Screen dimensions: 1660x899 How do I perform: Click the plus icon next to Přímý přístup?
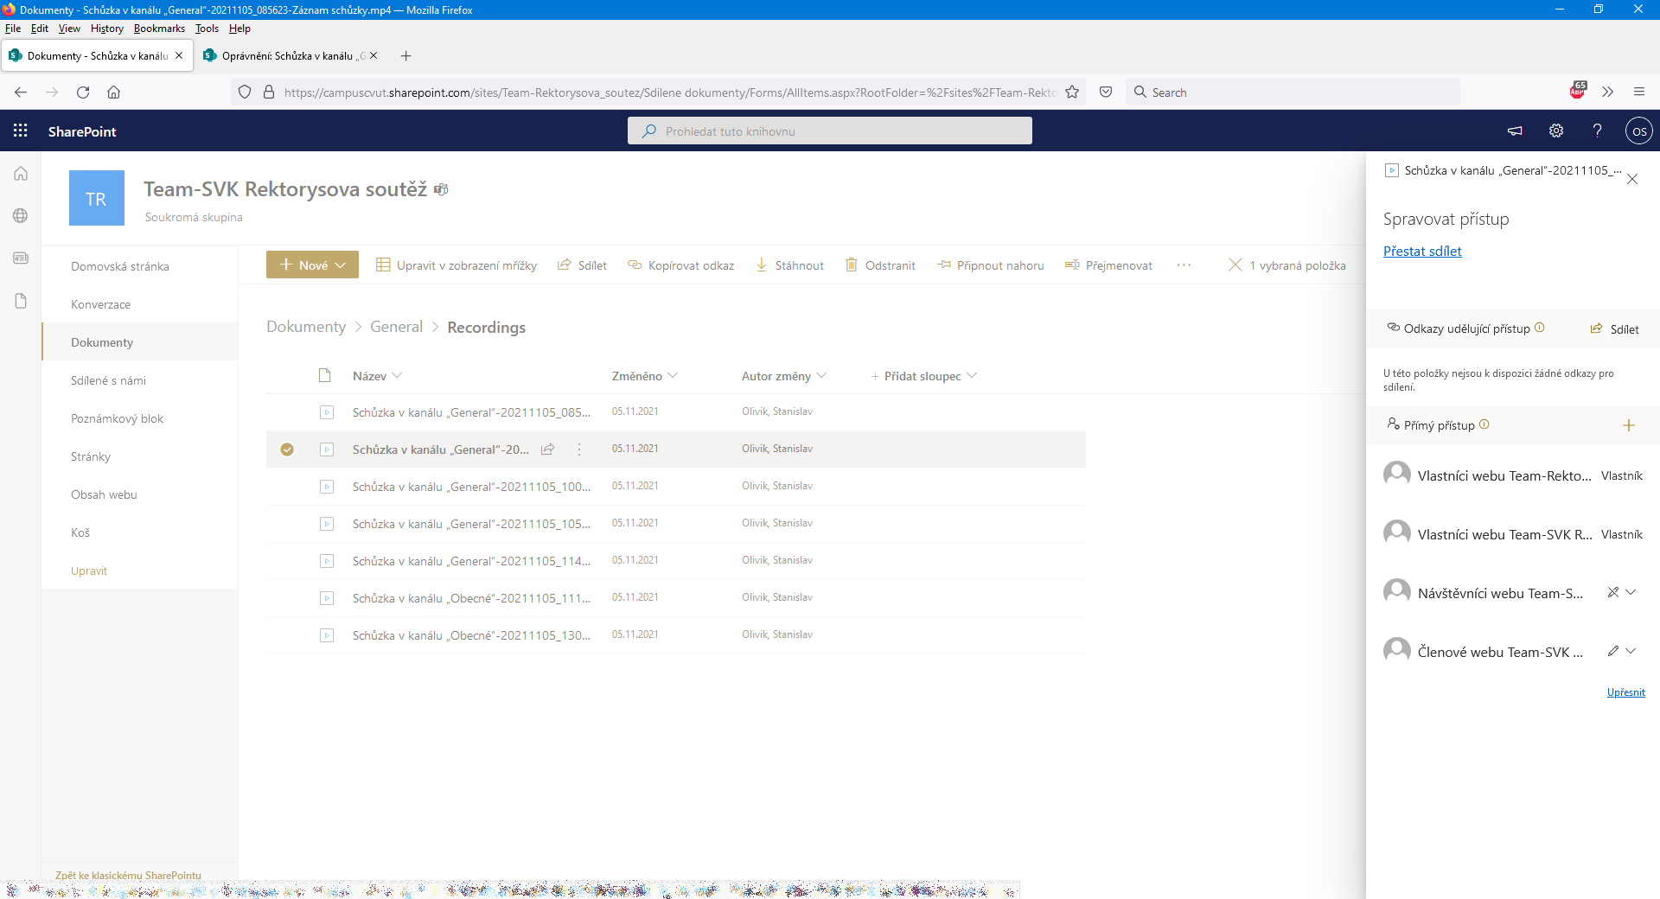click(1628, 425)
